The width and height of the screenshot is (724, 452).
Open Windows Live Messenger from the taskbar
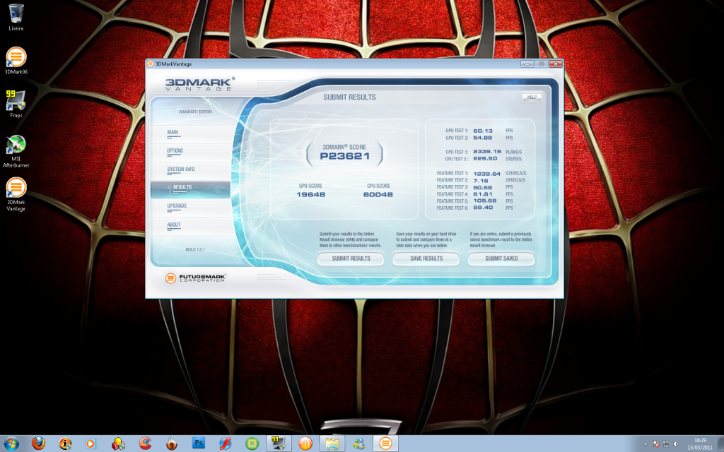point(358,444)
